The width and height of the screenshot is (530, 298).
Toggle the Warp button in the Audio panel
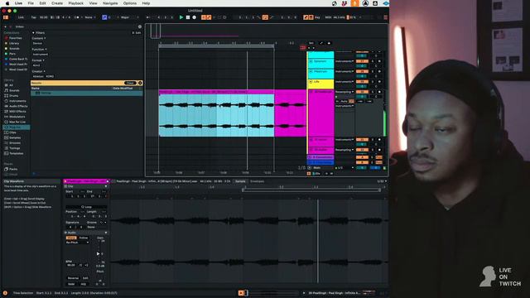[x=71, y=238]
